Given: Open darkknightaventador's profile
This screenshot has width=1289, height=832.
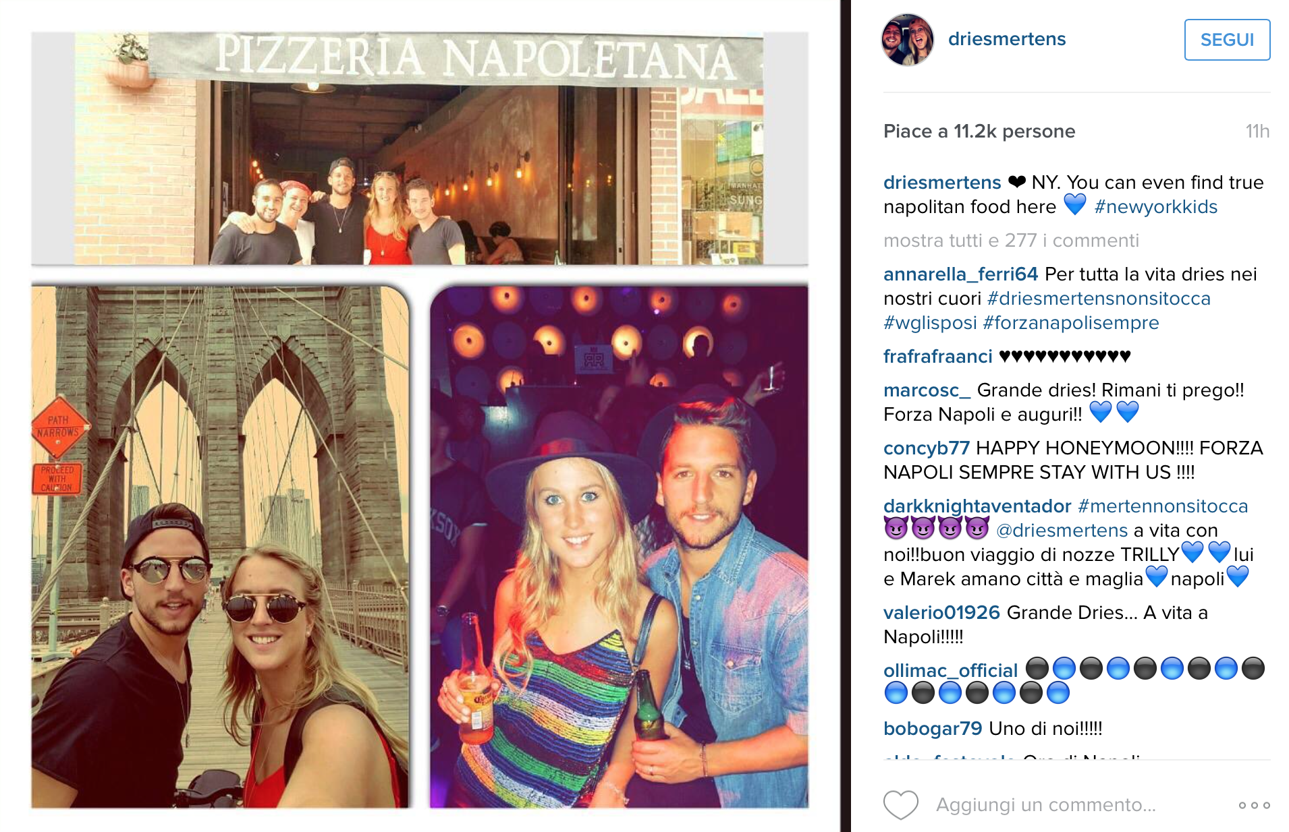Looking at the screenshot, I should pos(977,506).
